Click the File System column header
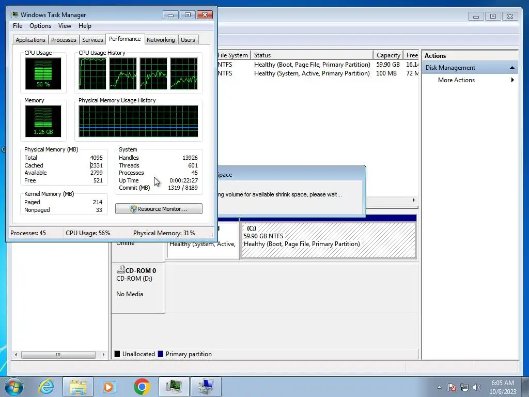Screen dimensions: 529x397 tap(233, 55)
